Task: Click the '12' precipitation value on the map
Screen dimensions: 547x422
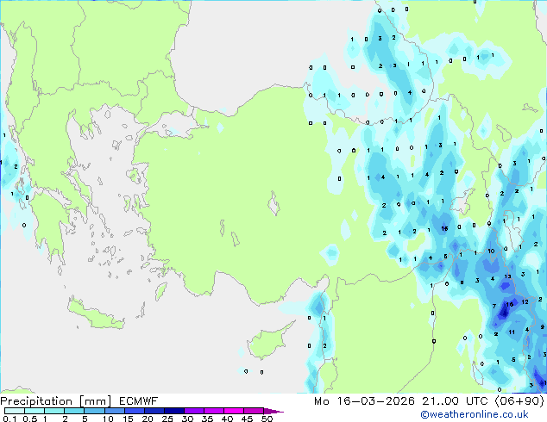Action: [525, 302]
